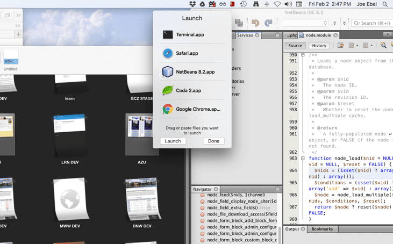Open next bookmark dropdown arrow
Viewport: 393px width, 244px height.
[x=371, y=46]
